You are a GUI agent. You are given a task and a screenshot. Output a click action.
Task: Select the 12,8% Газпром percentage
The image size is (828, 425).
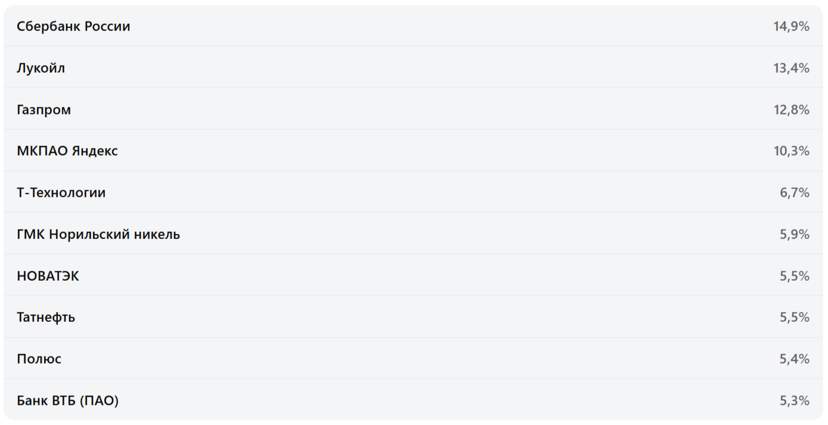[791, 110]
